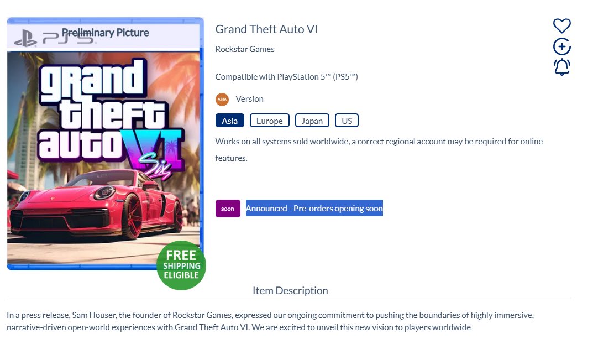This screenshot has width=593, height=344.
Task: Click the purple 'soon' status badge
Action: coord(228,209)
